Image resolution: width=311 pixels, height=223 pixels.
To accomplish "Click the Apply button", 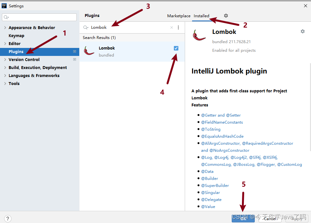I will click(297, 219).
